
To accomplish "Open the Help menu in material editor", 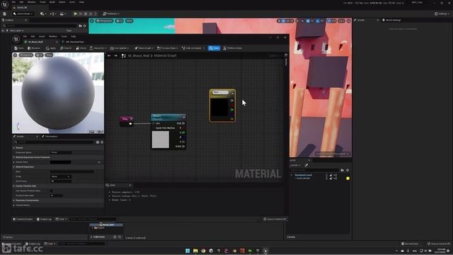I will (74, 36).
